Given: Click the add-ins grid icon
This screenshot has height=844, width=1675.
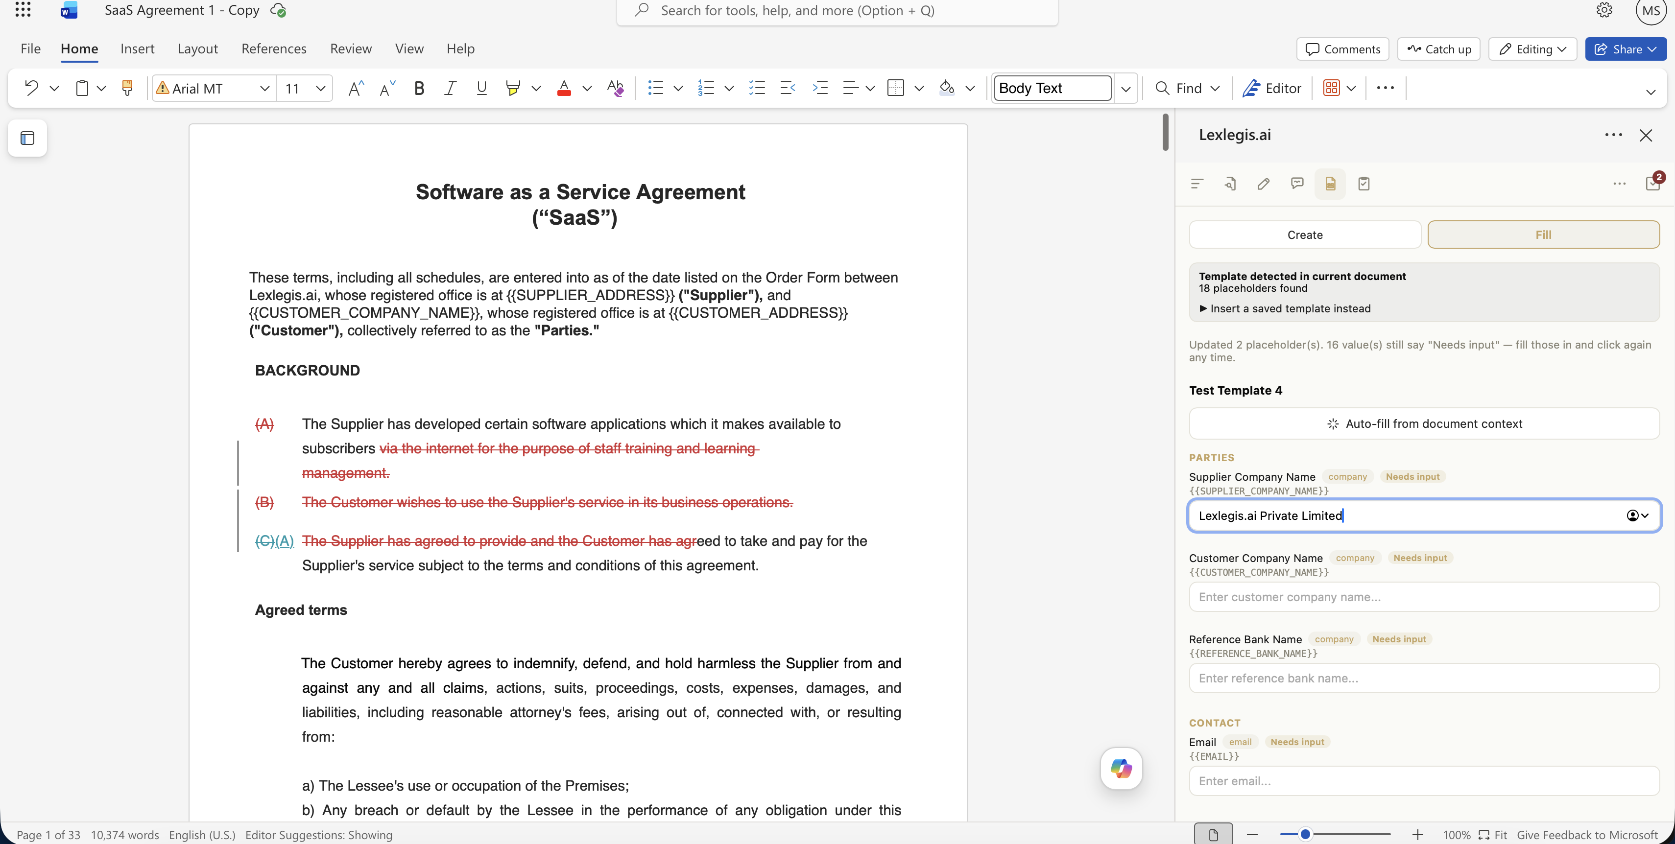Looking at the screenshot, I should pos(1331,88).
